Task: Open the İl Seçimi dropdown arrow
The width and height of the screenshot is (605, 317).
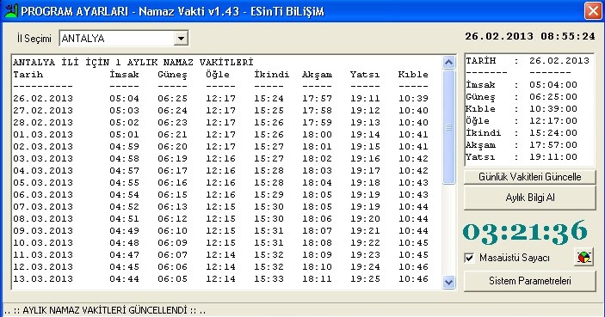Action: [180, 38]
